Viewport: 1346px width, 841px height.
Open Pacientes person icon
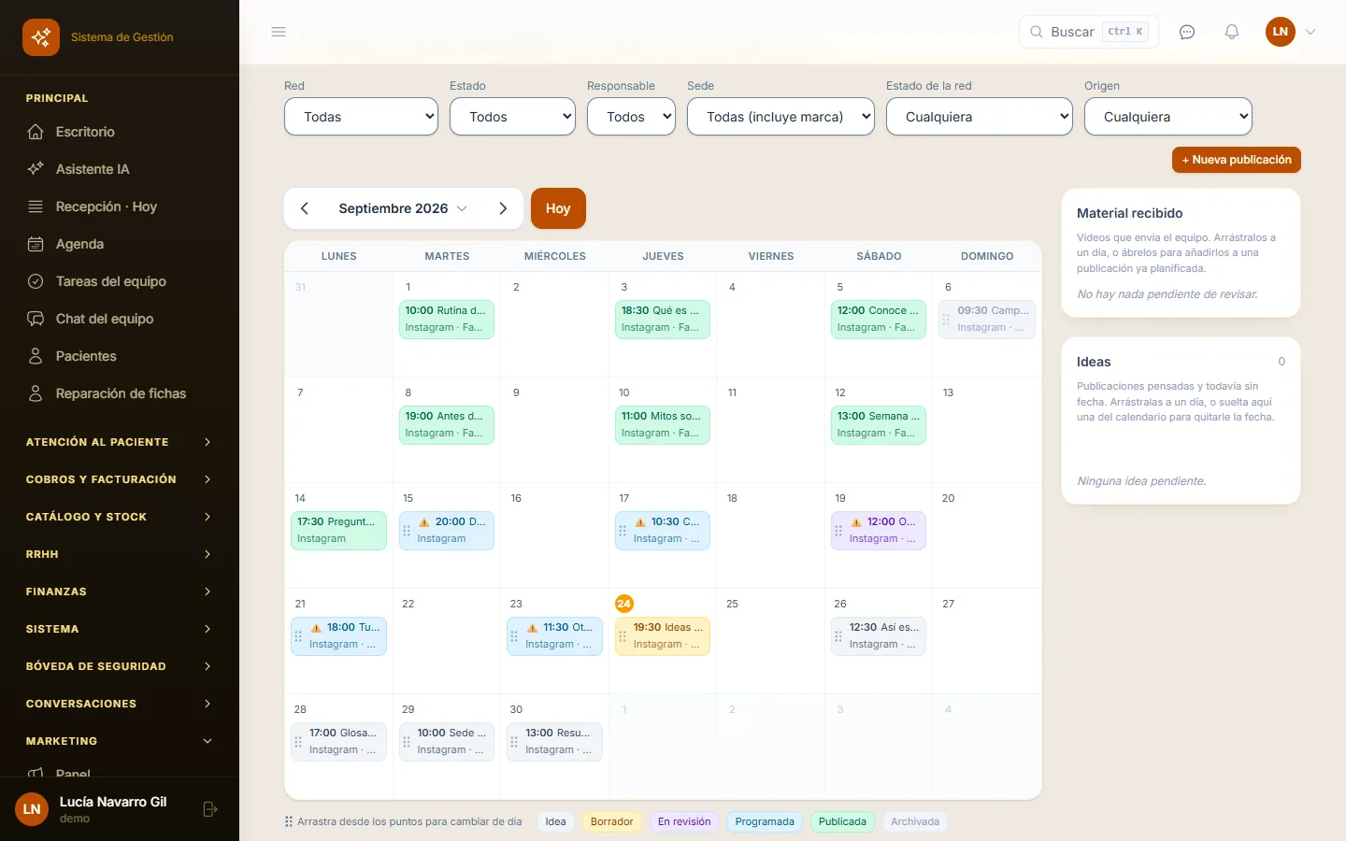(36, 356)
